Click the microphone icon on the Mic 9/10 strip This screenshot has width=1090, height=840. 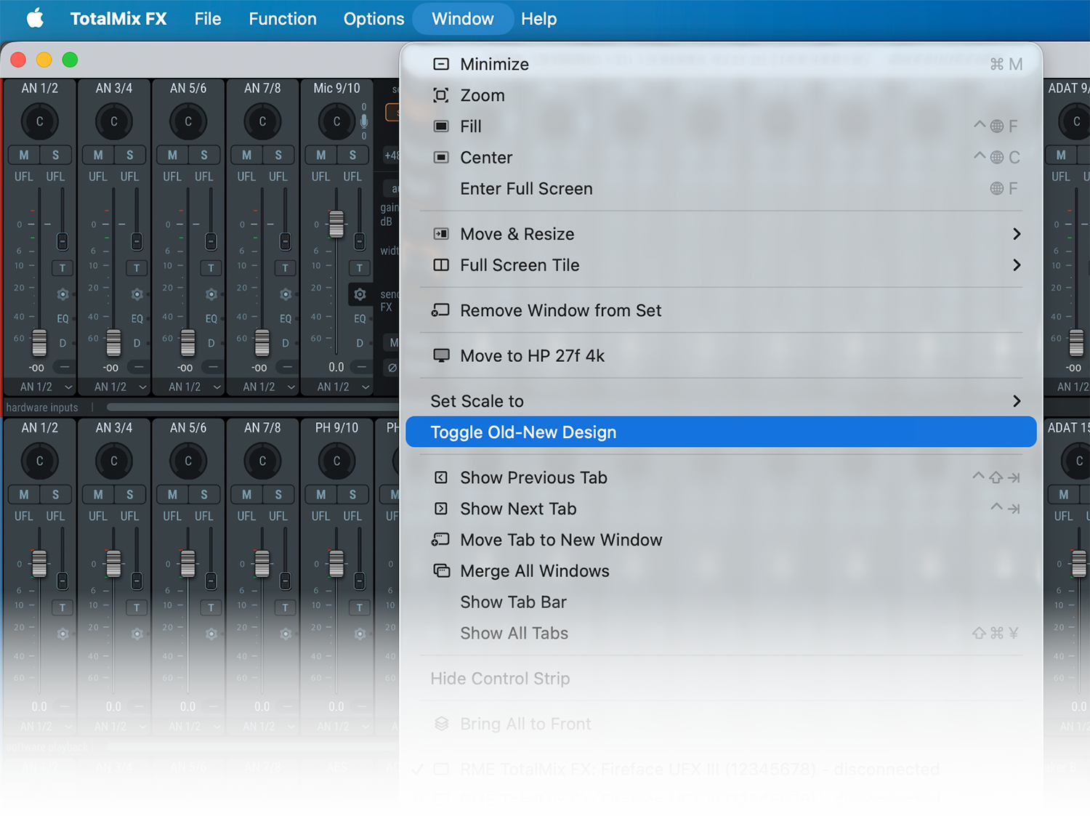(363, 121)
